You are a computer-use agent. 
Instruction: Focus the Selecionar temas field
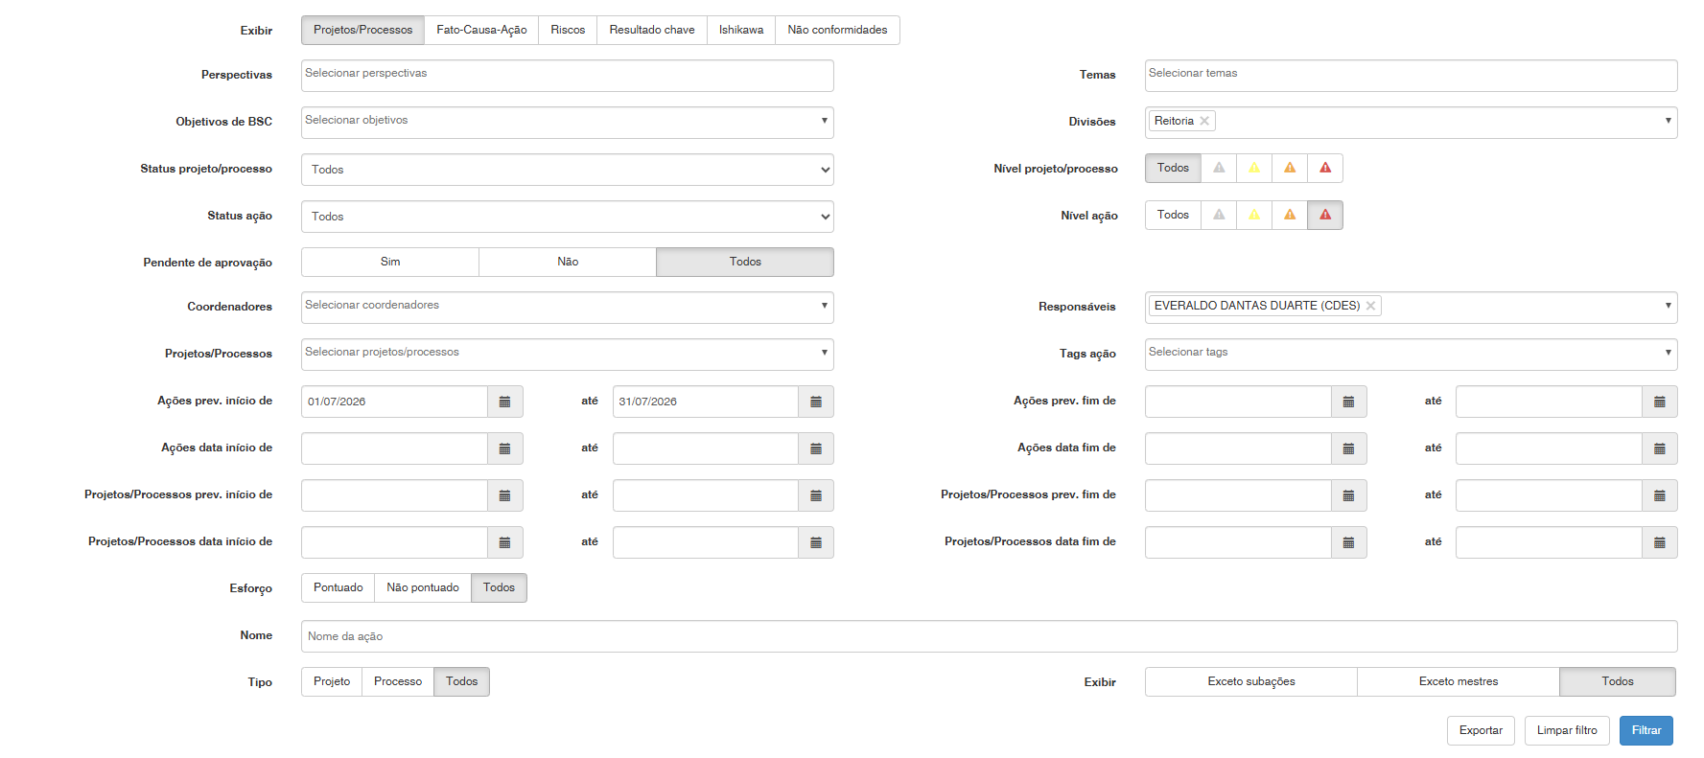(x=1412, y=76)
